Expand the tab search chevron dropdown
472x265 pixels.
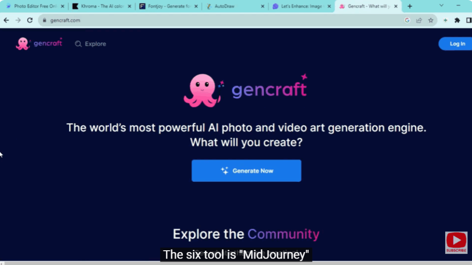[x=442, y=6]
